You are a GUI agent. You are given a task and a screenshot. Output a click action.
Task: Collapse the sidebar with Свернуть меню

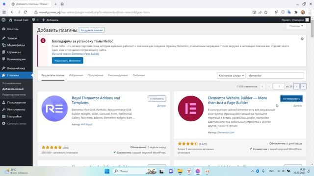coord(16,124)
